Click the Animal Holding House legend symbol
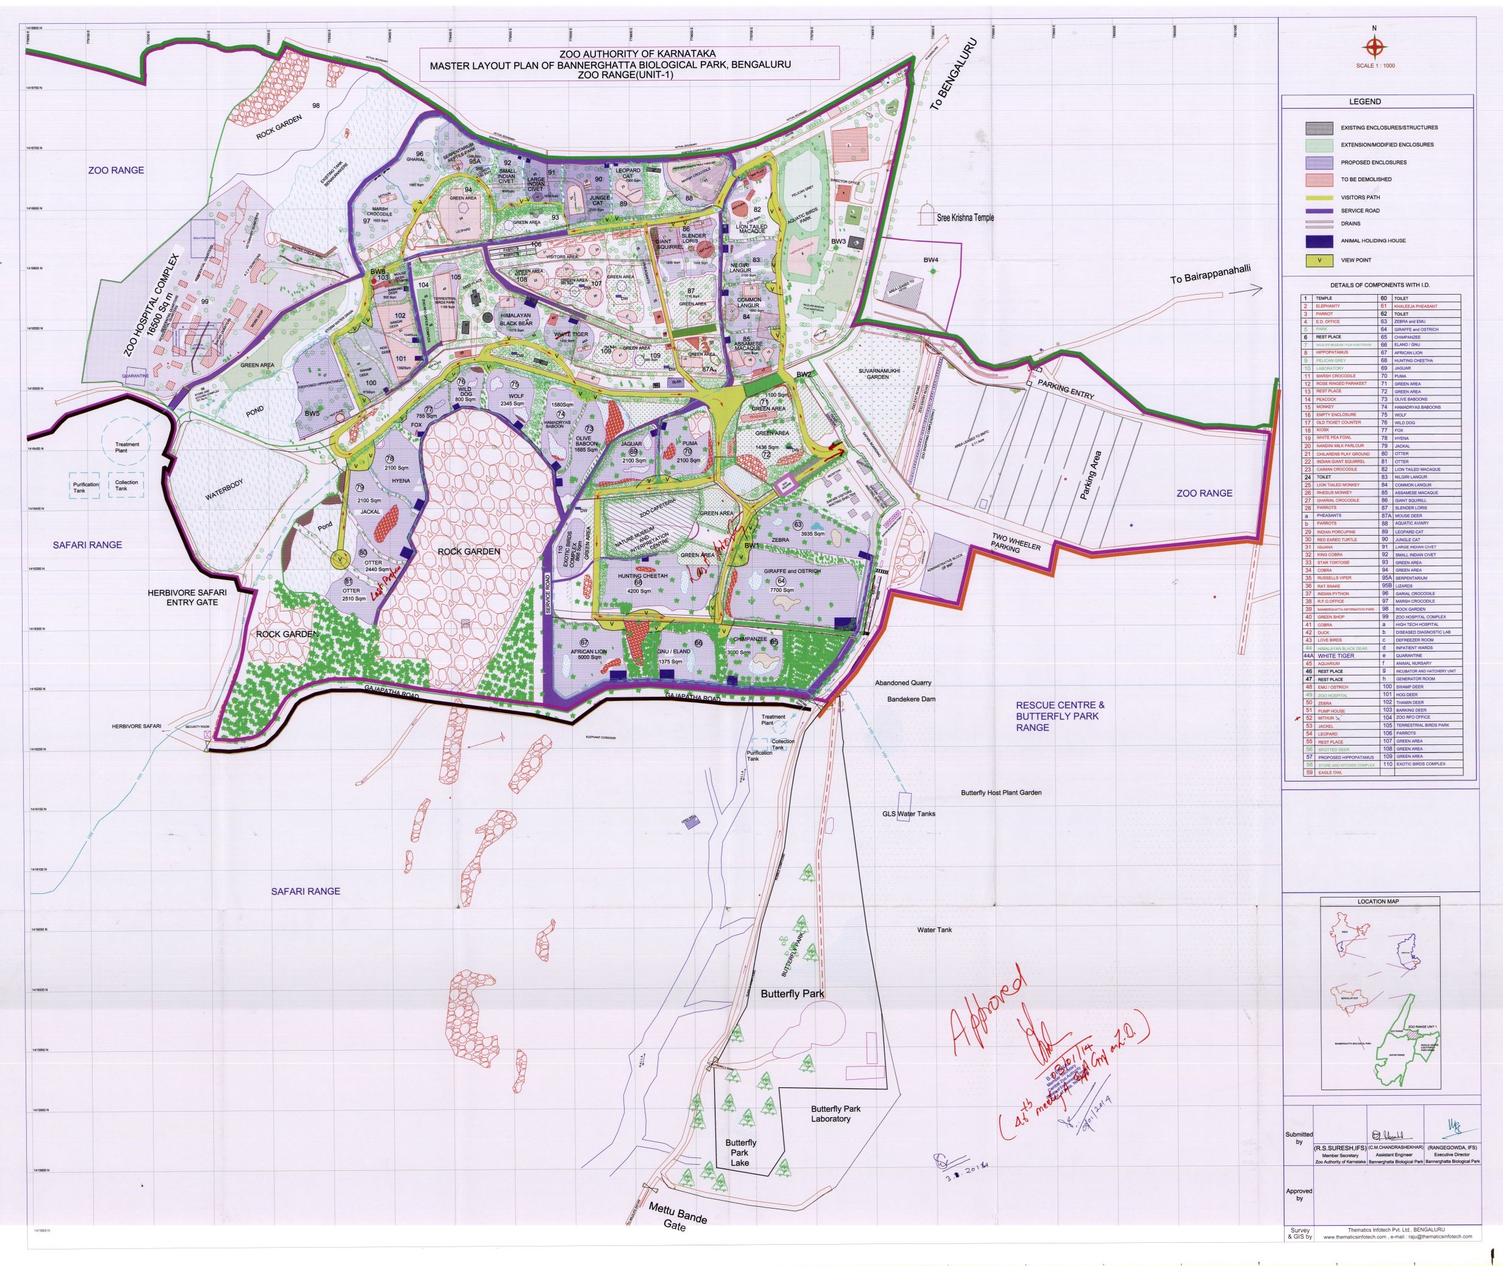This screenshot has height=1266, width=1503. 1319,241
